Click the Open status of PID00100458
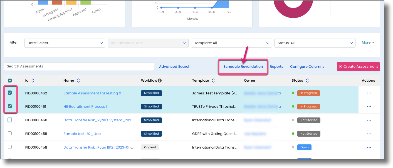 point(304,147)
